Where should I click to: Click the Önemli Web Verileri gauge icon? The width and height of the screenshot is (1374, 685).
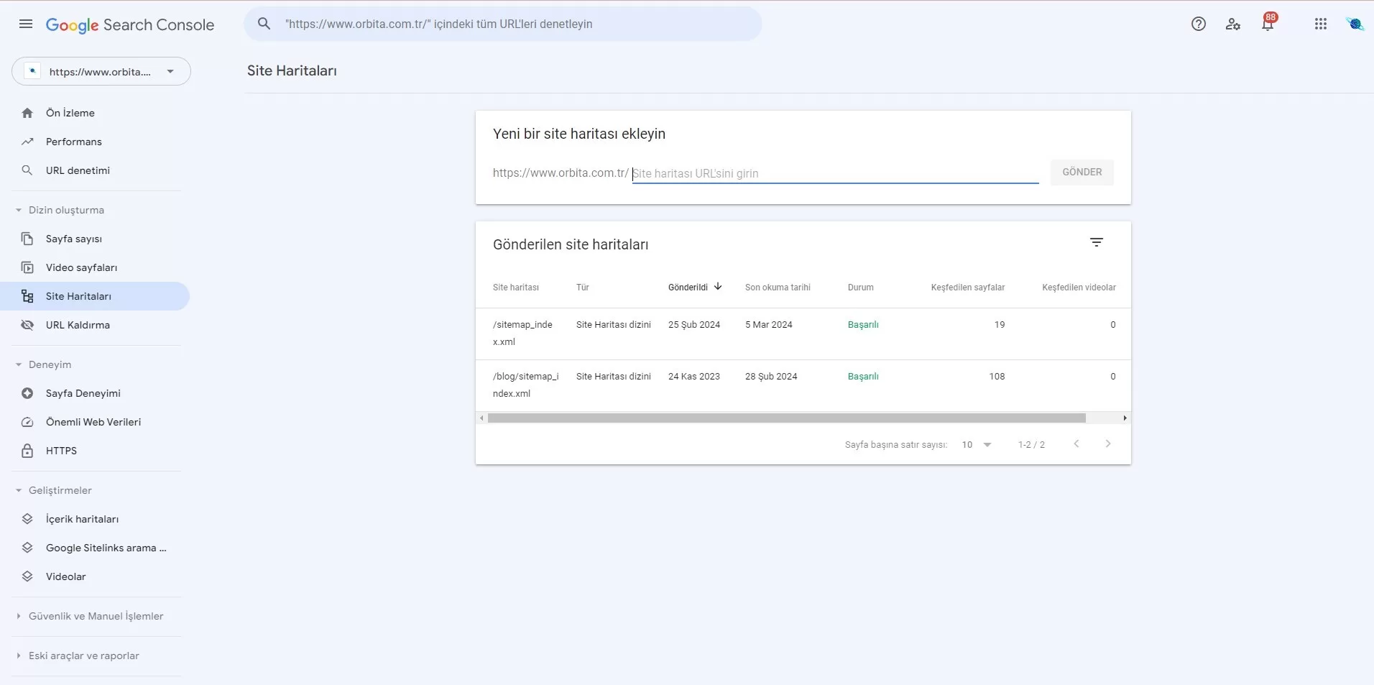27,422
